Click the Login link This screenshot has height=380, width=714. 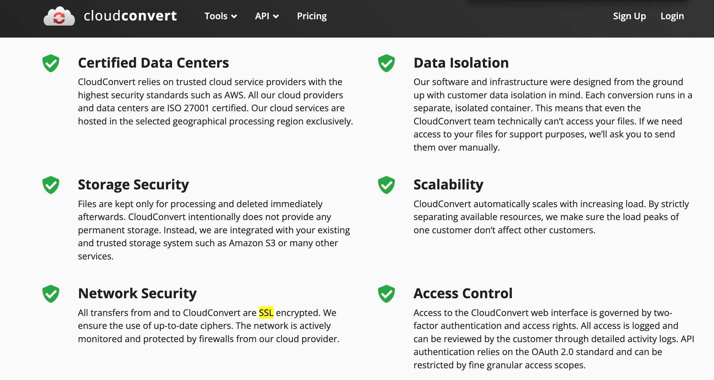[672, 16]
